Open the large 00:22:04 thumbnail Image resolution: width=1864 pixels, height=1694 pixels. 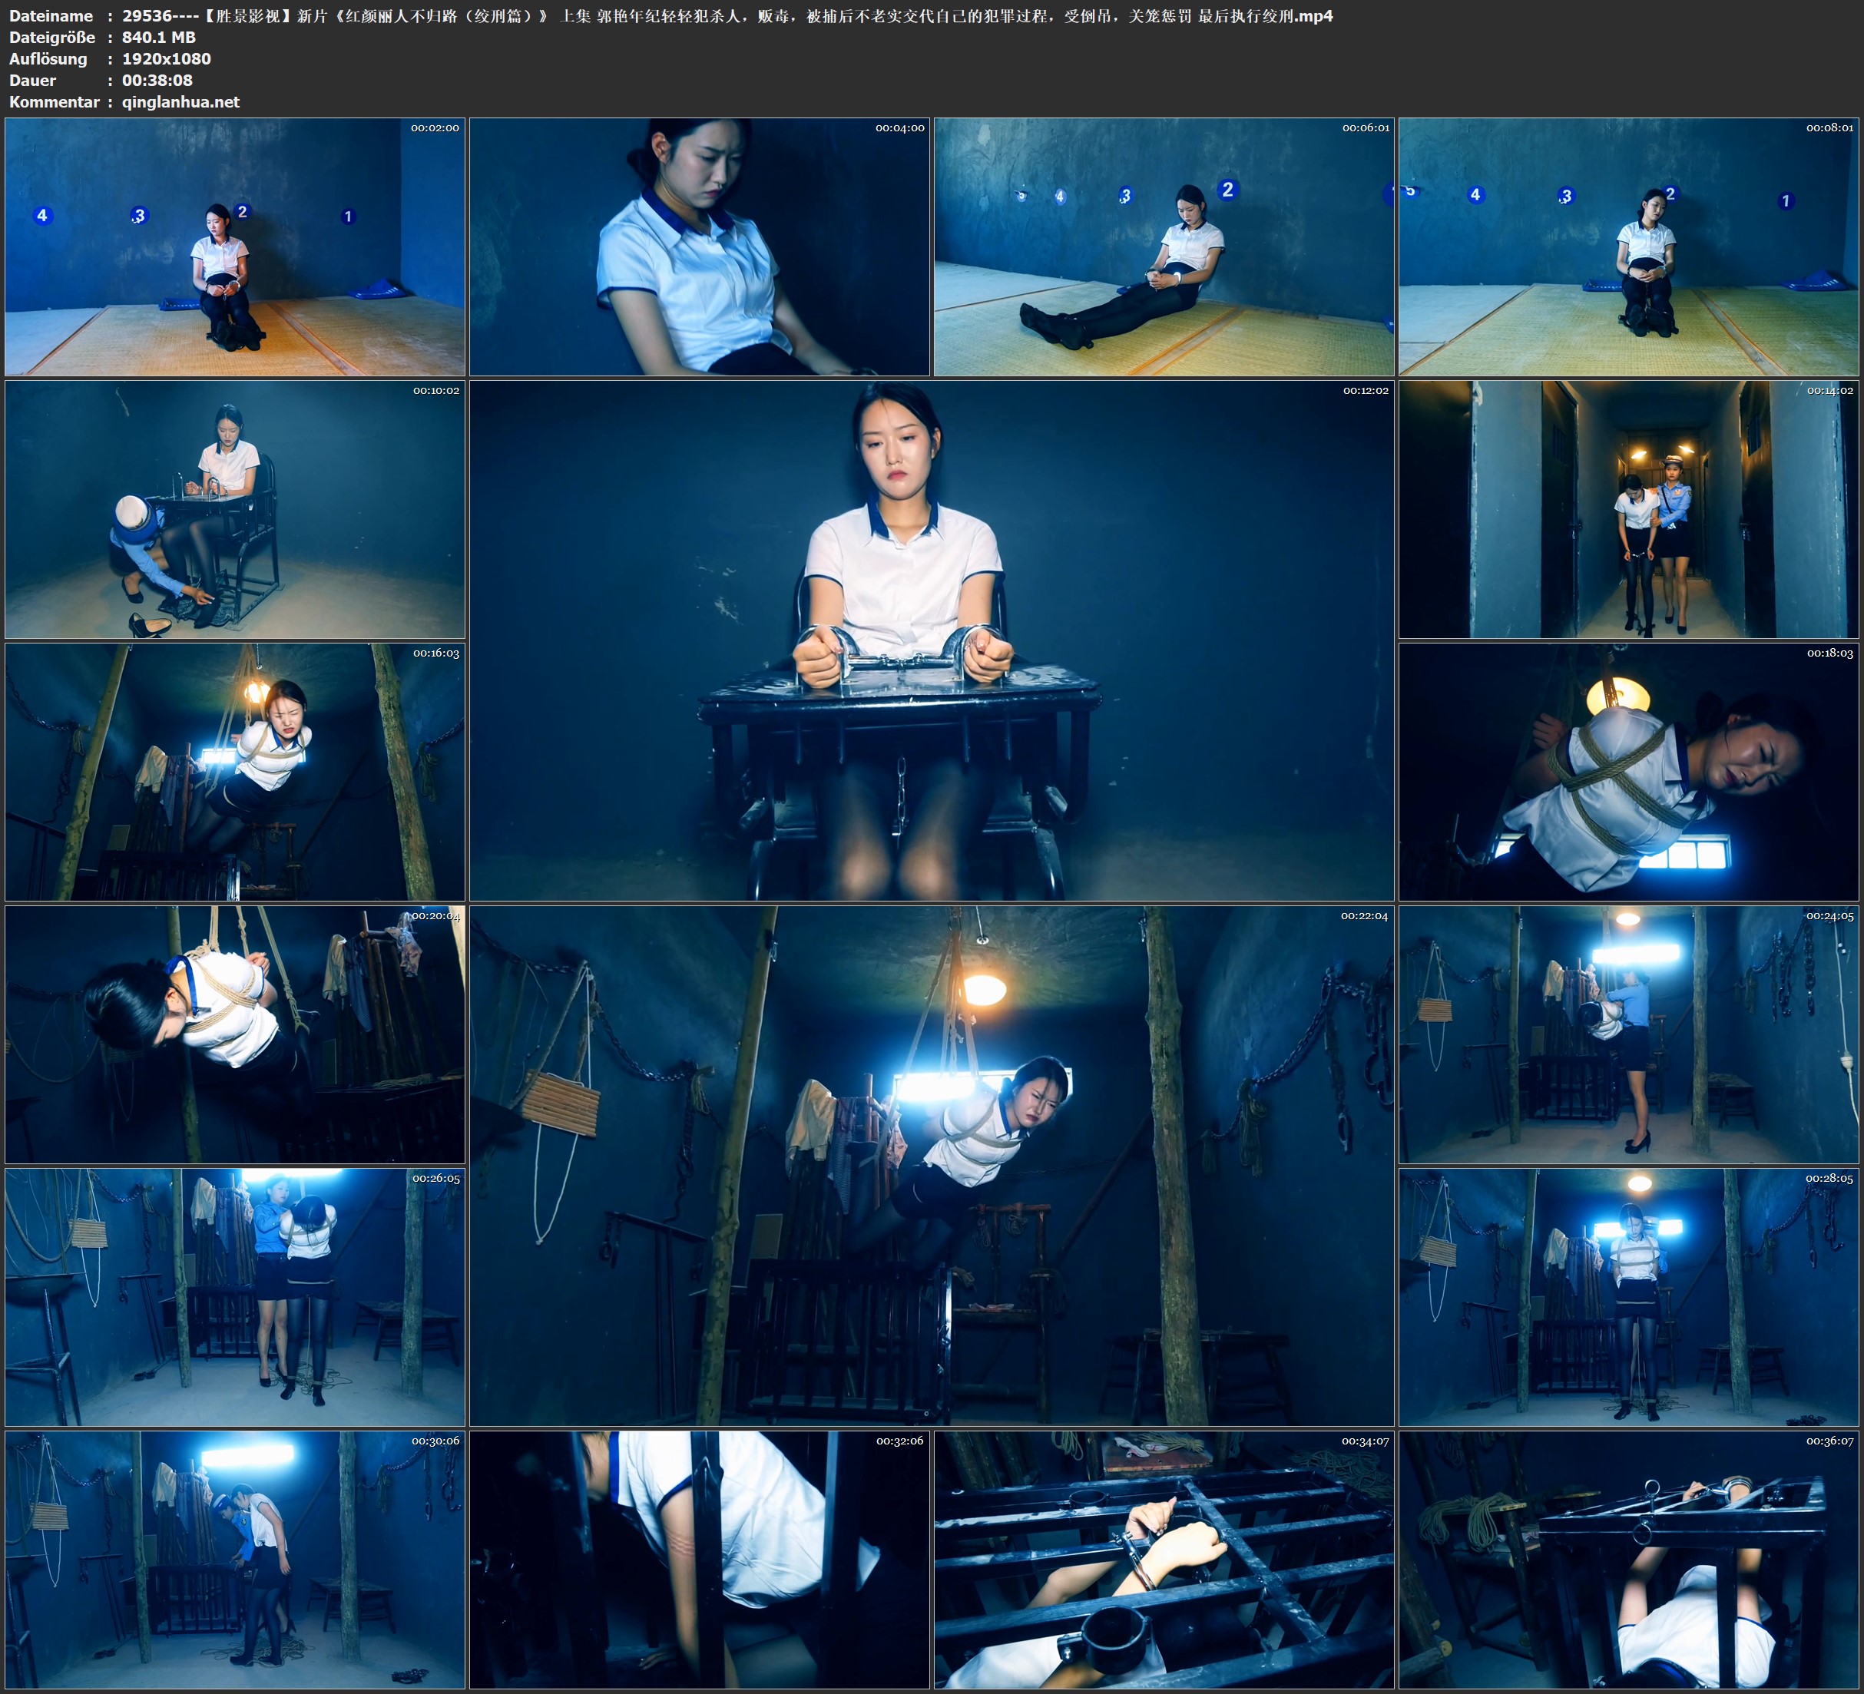click(x=931, y=1166)
